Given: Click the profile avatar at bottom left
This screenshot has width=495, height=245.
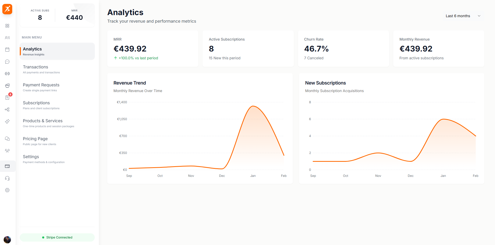Looking at the screenshot, I should pos(7,240).
